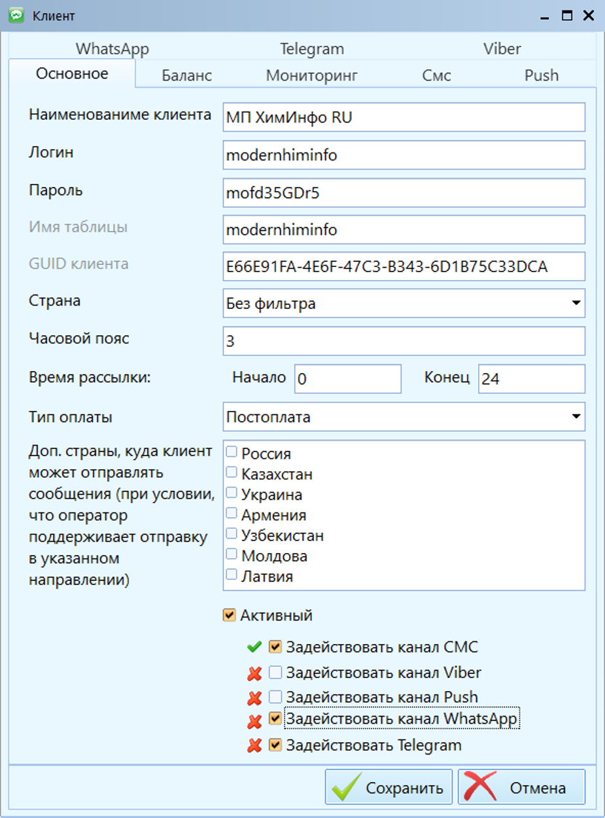The height and width of the screenshot is (818, 605).
Task: Disable Задействовать канал СМС checkbox
Action: pyautogui.click(x=275, y=648)
